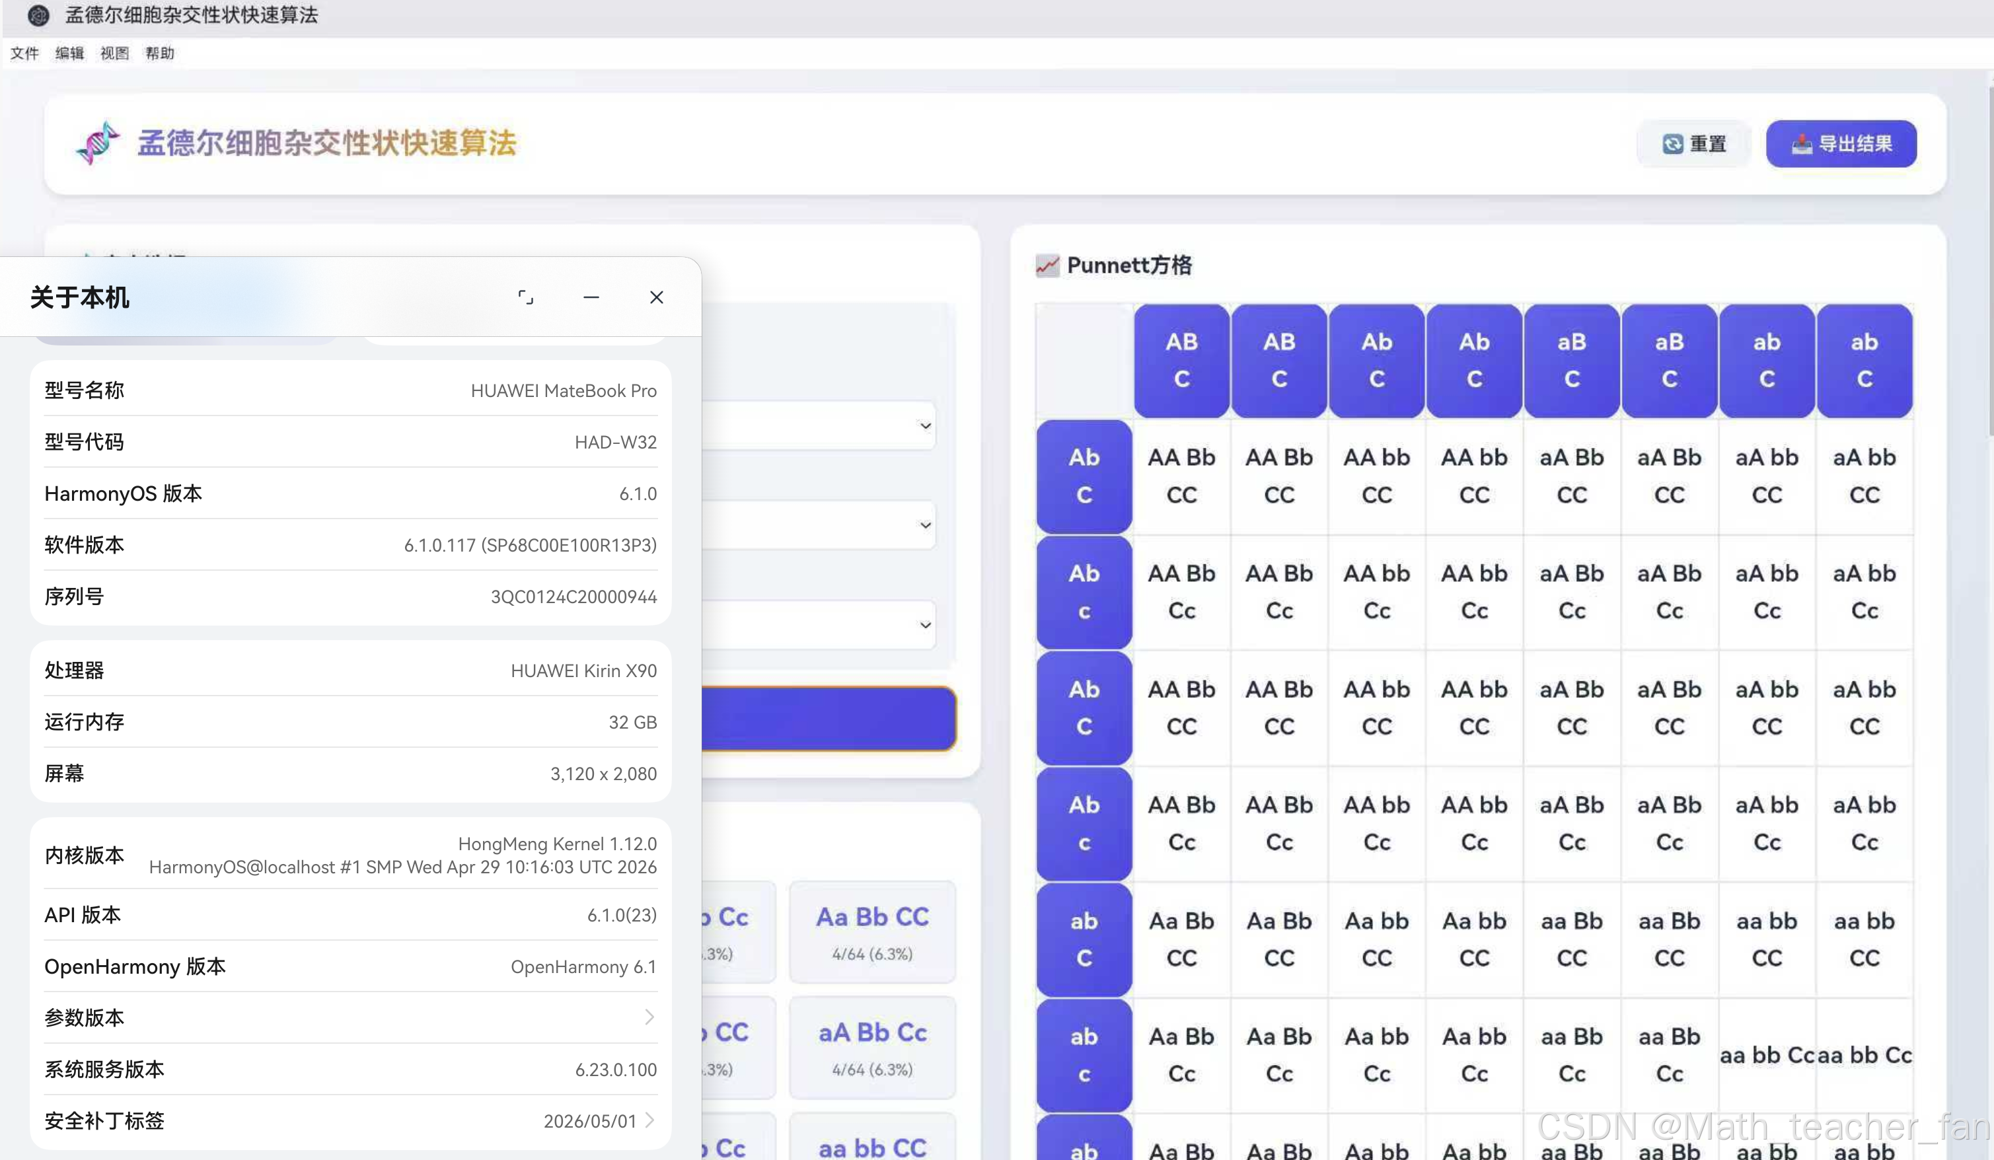
Task: Expand the 参数版本 row chevron
Action: pos(649,1017)
